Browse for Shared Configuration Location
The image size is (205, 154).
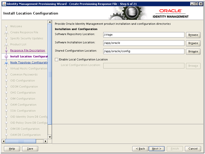(193, 52)
